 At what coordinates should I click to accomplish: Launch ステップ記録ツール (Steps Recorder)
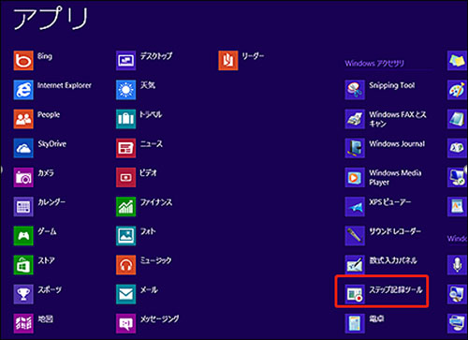(x=355, y=294)
